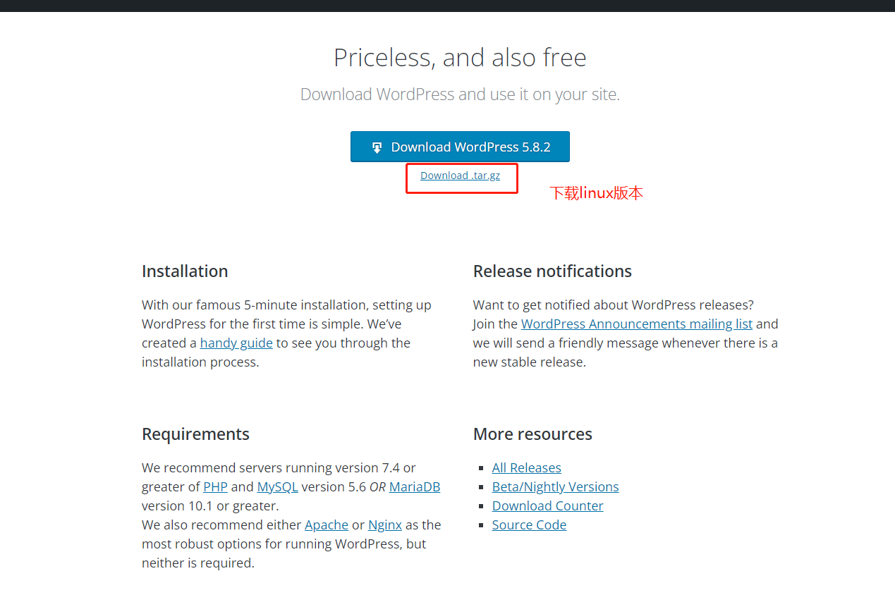
Task: Open the handy guide installation link
Action: click(x=236, y=343)
